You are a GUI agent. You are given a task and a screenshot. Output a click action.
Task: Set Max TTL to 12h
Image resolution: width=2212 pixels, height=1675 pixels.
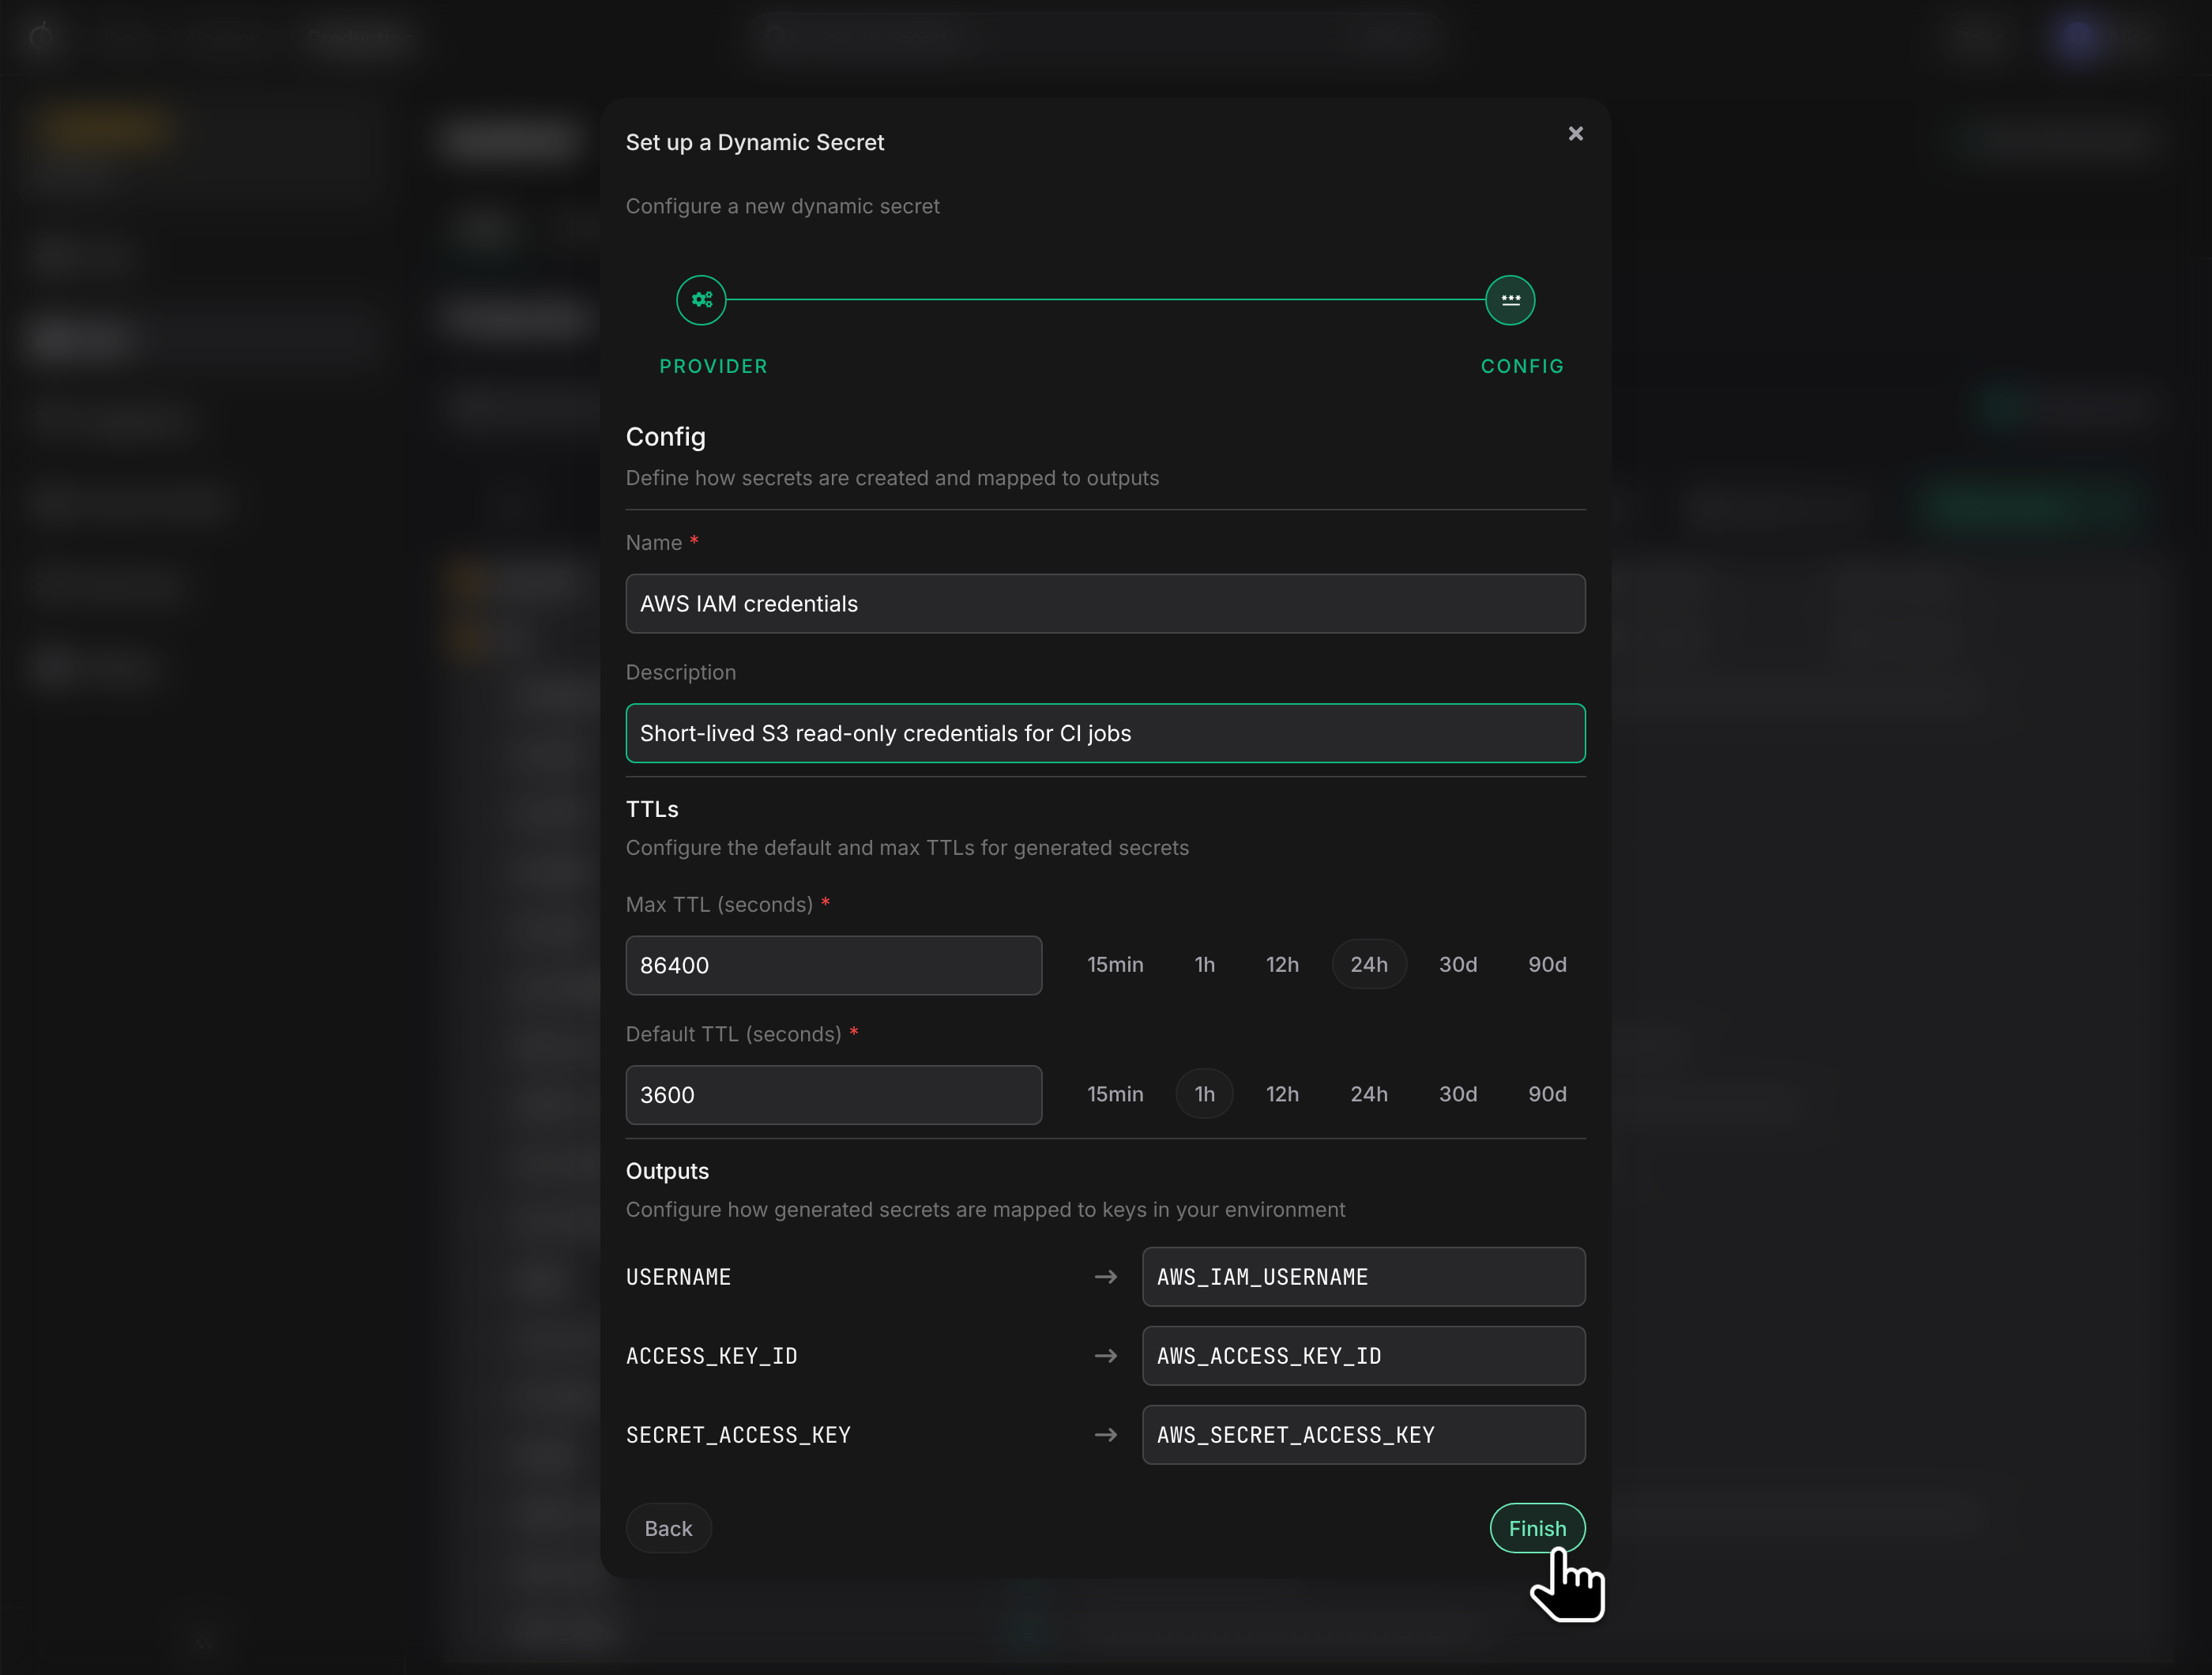tap(1282, 964)
